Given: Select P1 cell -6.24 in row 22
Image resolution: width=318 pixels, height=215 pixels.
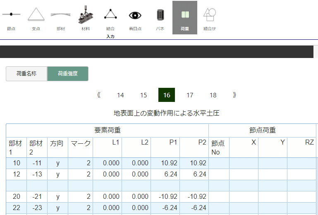Looking at the screenshot, I should (x=165, y=208).
